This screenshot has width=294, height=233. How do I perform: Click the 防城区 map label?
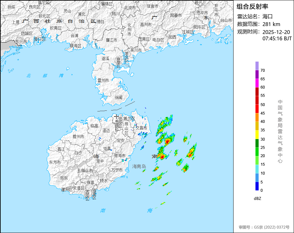27,33
